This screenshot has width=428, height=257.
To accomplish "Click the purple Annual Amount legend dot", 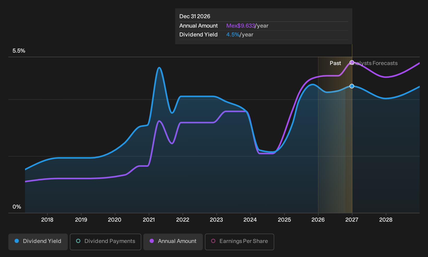I will click(x=152, y=241).
